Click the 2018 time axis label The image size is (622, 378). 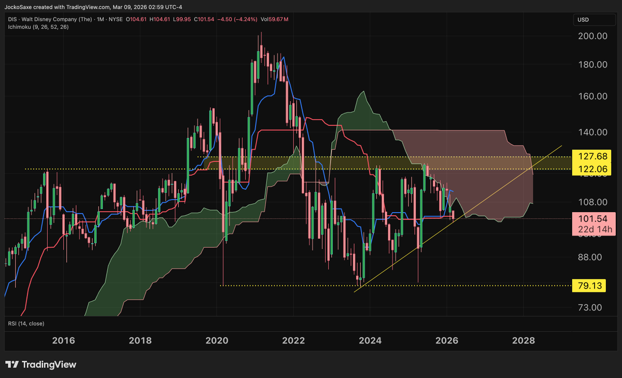click(x=140, y=341)
